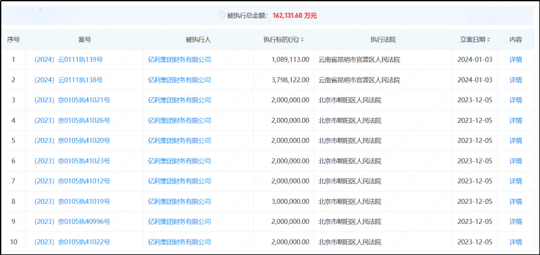Select amount 2,000,000.00 in row 3

[290, 100]
